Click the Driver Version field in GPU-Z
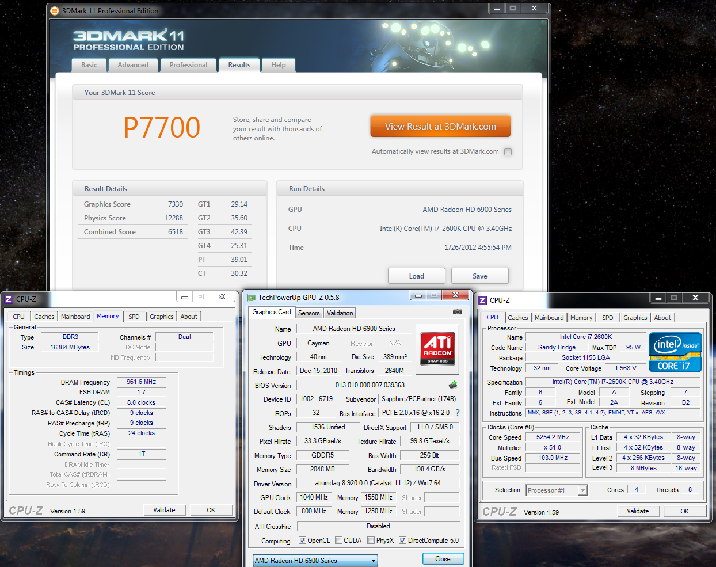The width and height of the screenshot is (716, 567). point(378,483)
